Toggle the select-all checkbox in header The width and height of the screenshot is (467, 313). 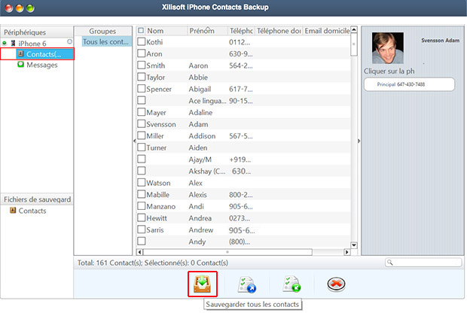(141, 30)
